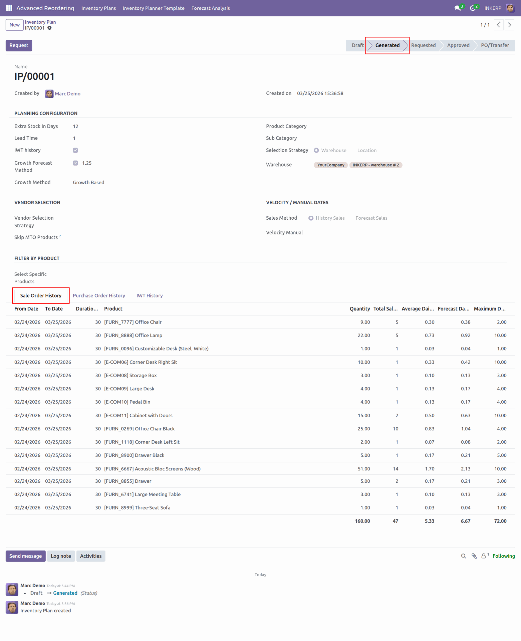Click avatar on Inventory Plan created message

(x=12, y=607)
